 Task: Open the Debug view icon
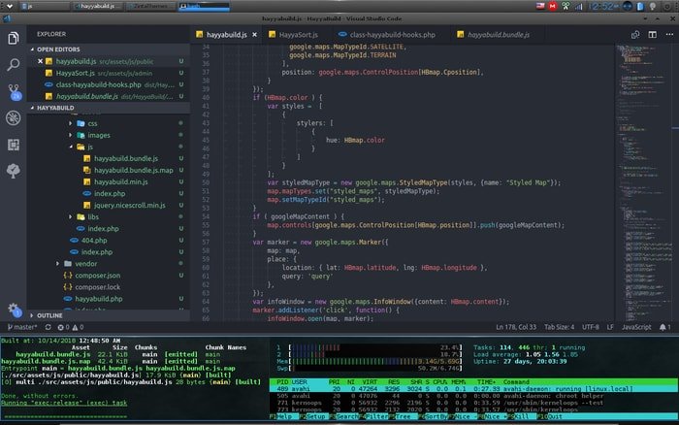[13, 117]
